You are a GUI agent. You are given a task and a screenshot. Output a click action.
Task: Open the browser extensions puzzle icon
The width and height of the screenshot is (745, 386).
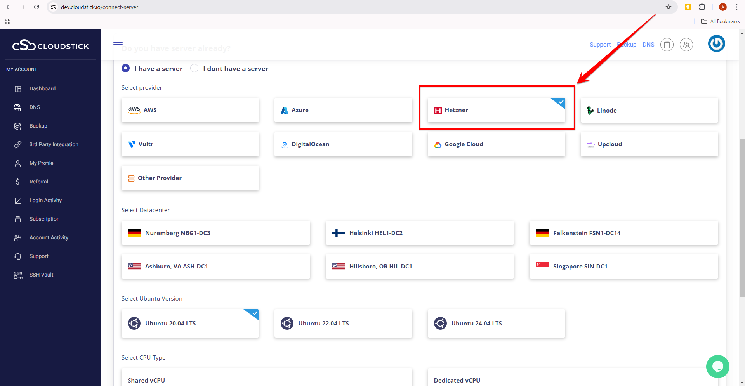[702, 7]
